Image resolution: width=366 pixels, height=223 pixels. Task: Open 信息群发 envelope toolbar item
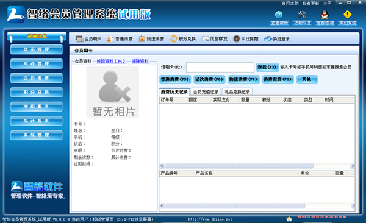[215, 39]
